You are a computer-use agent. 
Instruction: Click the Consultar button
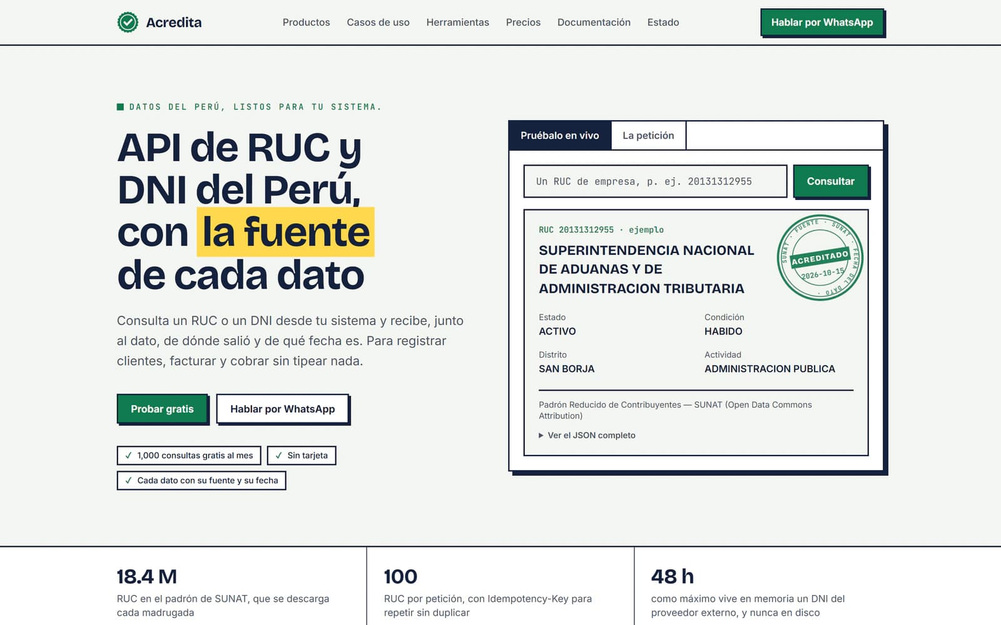point(830,181)
